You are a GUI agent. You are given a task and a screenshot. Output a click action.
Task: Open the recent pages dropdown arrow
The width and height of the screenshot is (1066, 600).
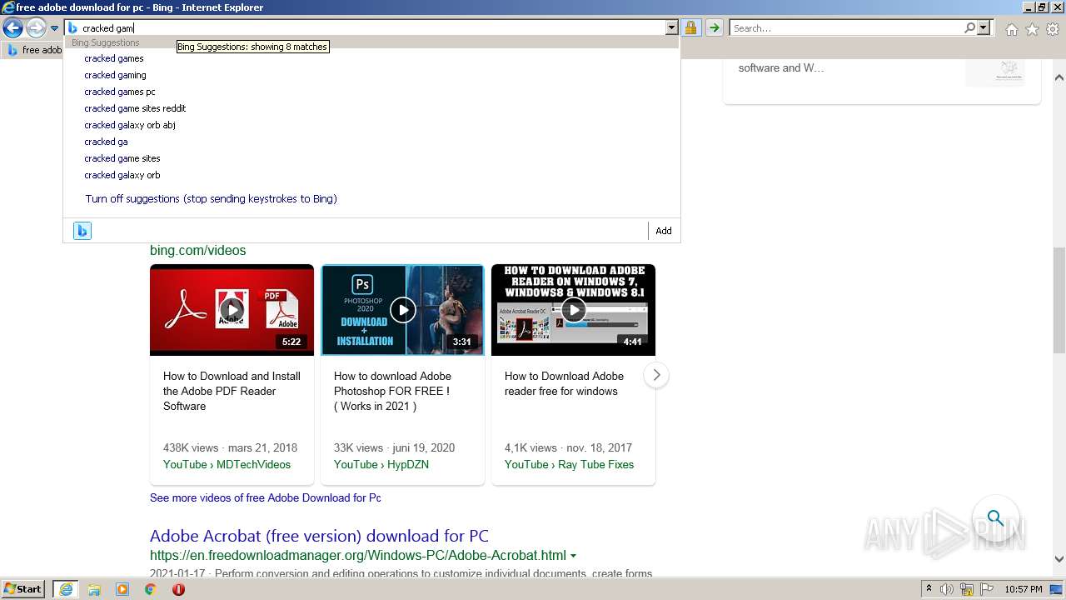[x=54, y=28]
